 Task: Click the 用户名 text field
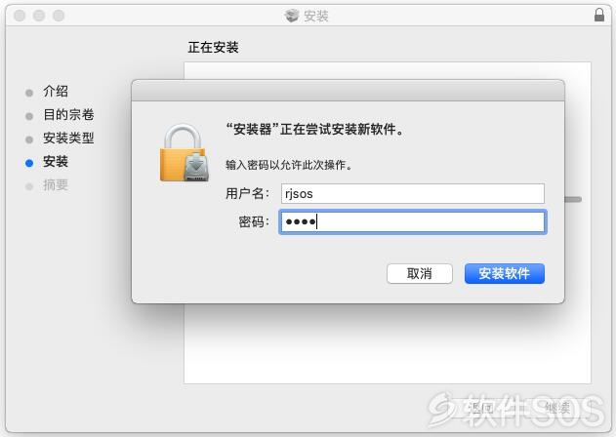[x=413, y=193]
